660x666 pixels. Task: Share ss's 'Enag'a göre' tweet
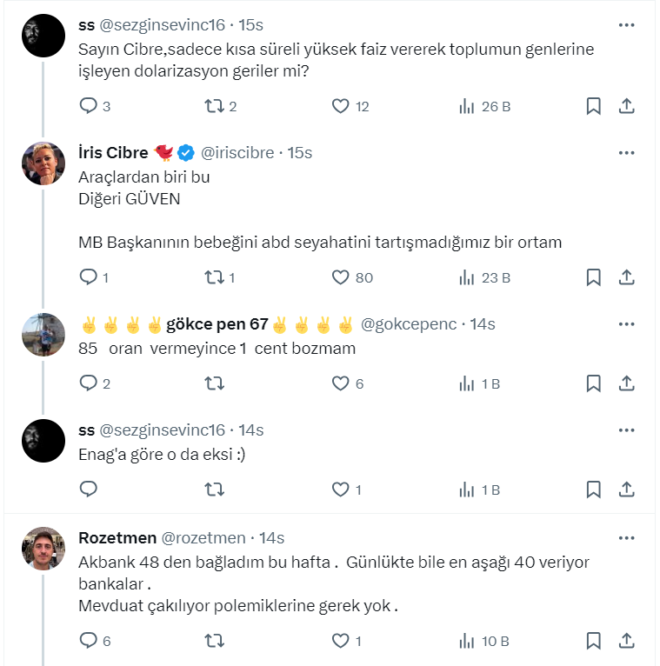[x=626, y=490]
